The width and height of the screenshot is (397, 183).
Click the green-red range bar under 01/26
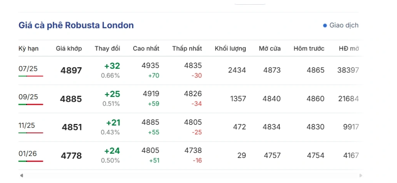(31, 161)
